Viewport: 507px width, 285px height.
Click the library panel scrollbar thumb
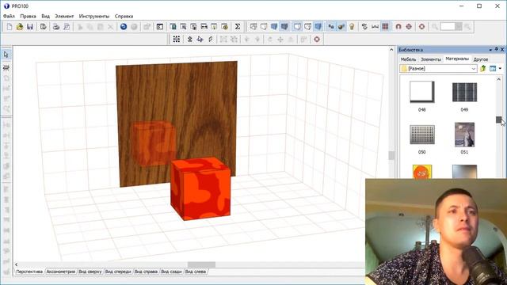point(498,120)
